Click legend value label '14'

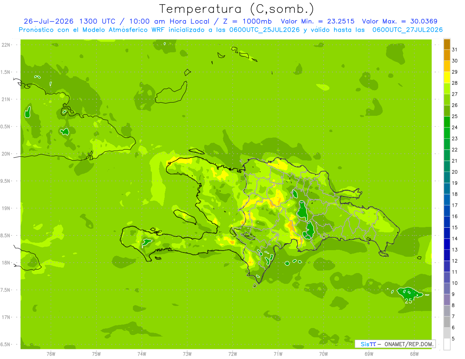click(455, 239)
